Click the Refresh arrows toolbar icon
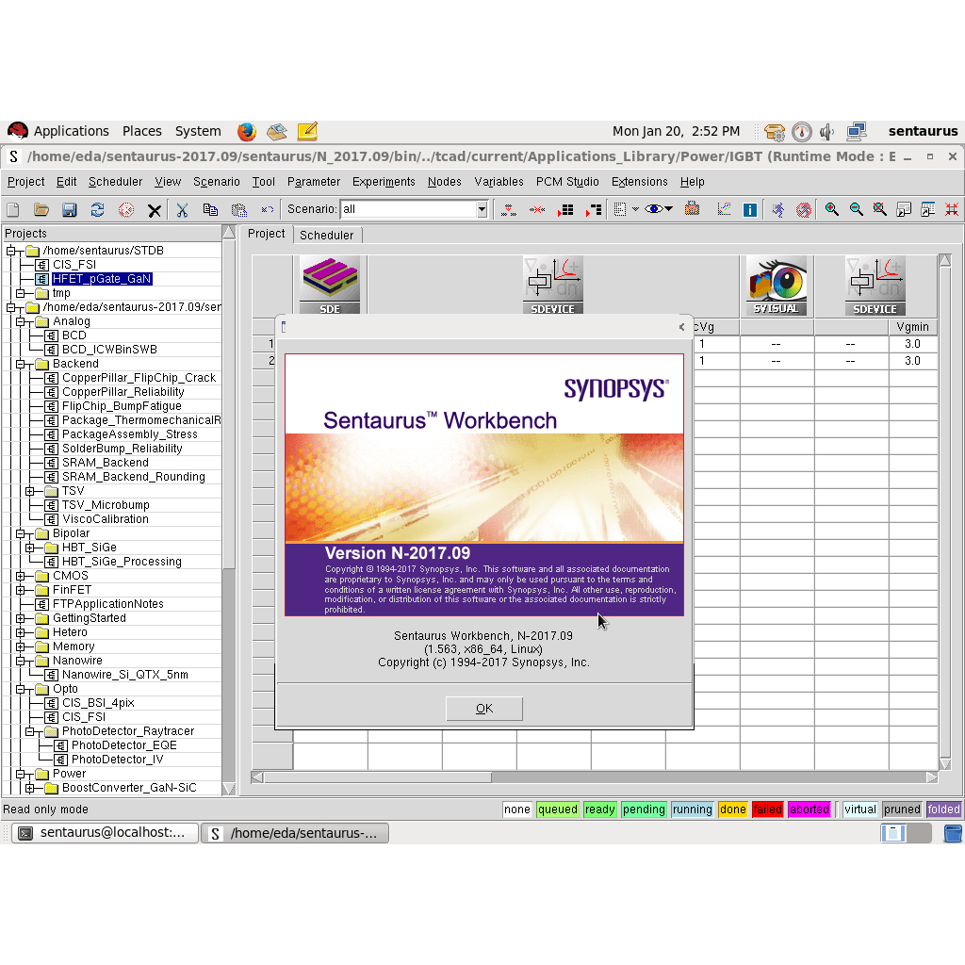Screen dimensions: 965x965 [x=97, y=210]
